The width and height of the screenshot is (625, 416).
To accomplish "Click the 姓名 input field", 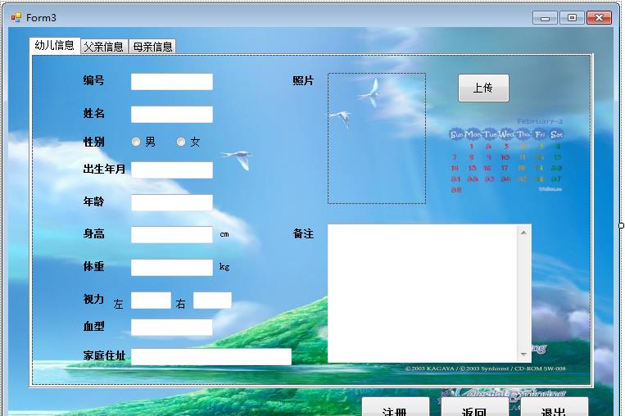I will click(x=172, y=115).
